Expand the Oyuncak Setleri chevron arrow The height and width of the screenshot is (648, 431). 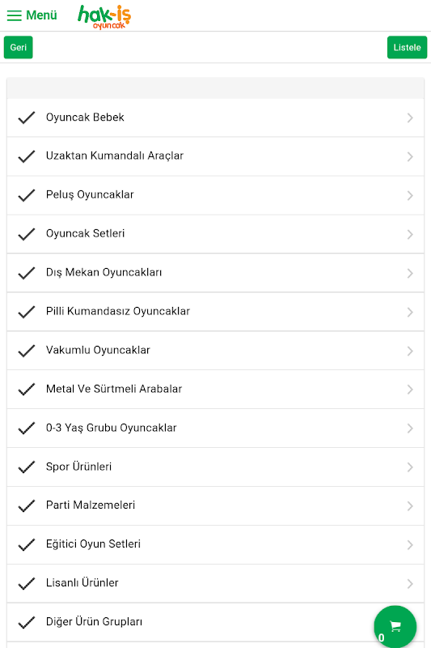(x=410, y=234)
